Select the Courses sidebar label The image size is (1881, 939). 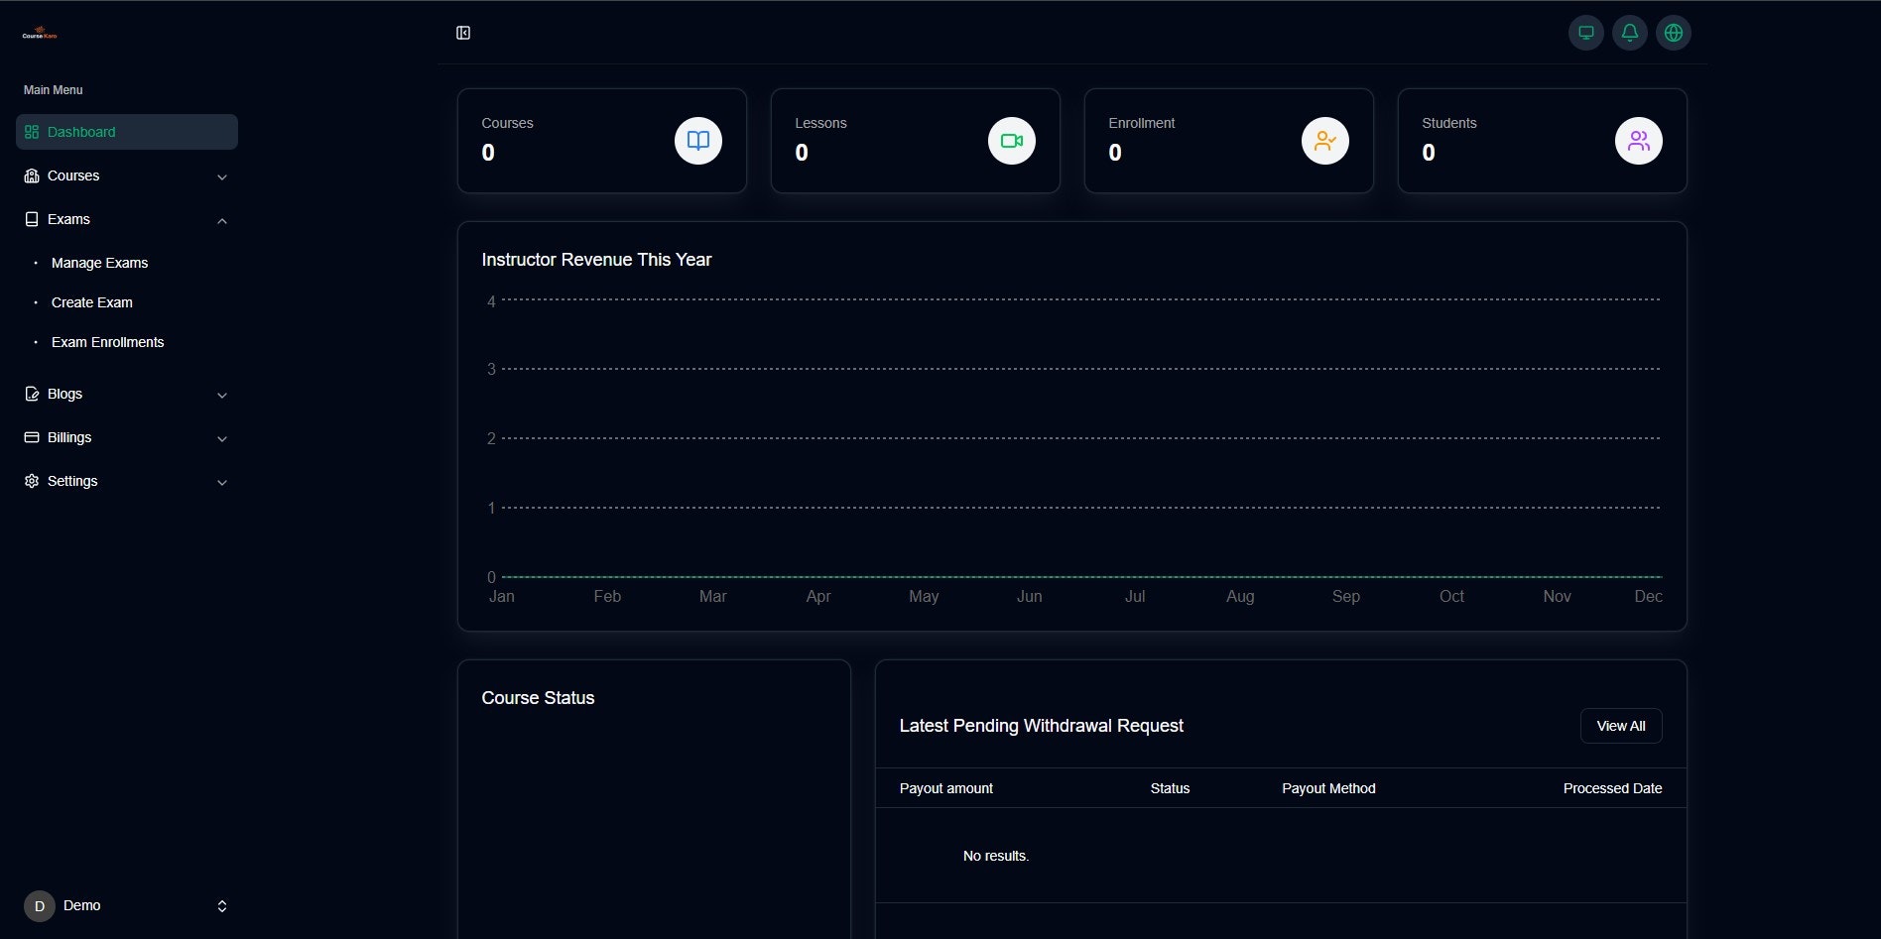73,176
